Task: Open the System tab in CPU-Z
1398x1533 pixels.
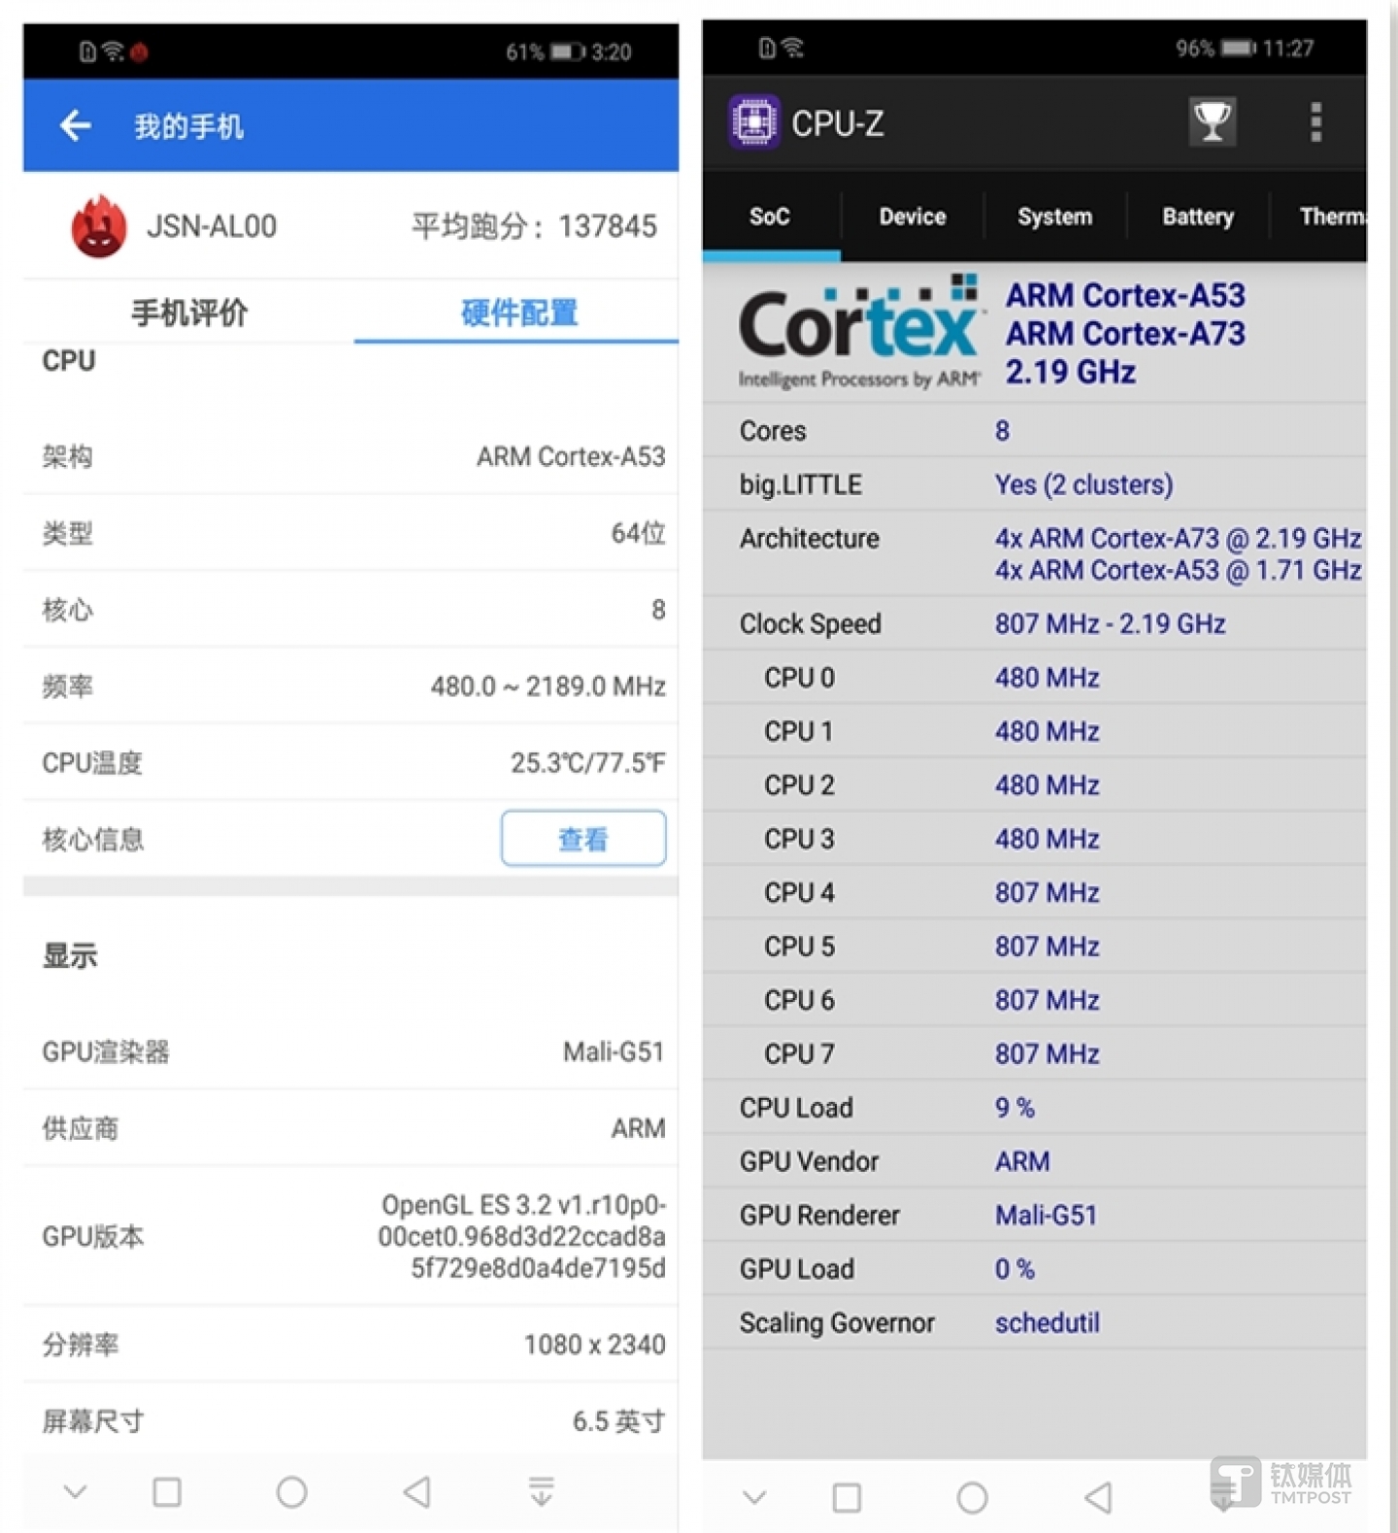Action: [1054, 217]
